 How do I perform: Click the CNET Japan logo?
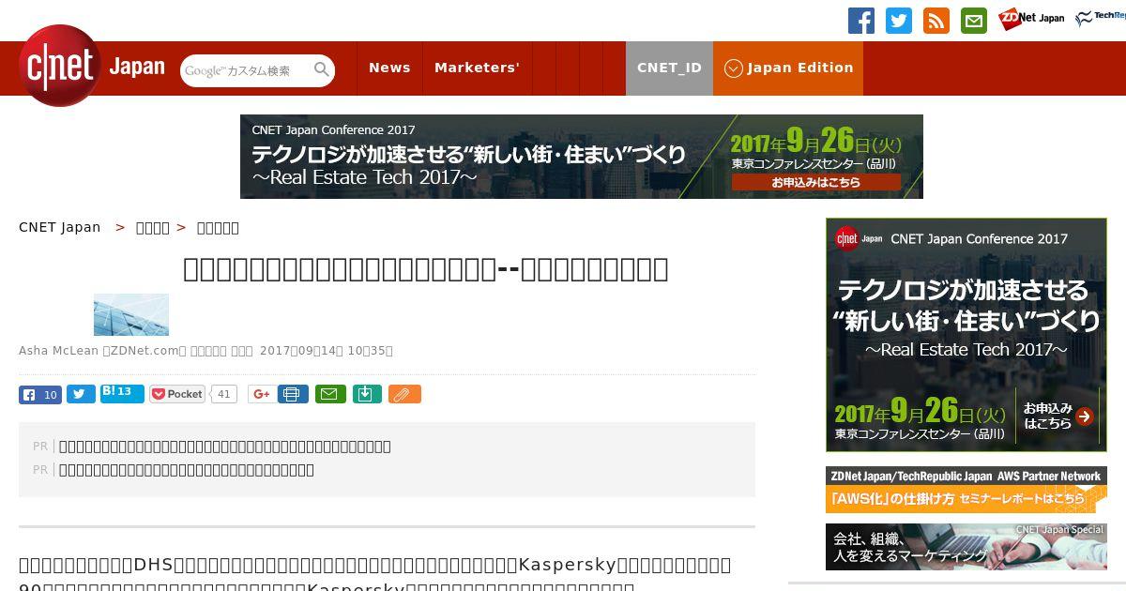[92, 66]
